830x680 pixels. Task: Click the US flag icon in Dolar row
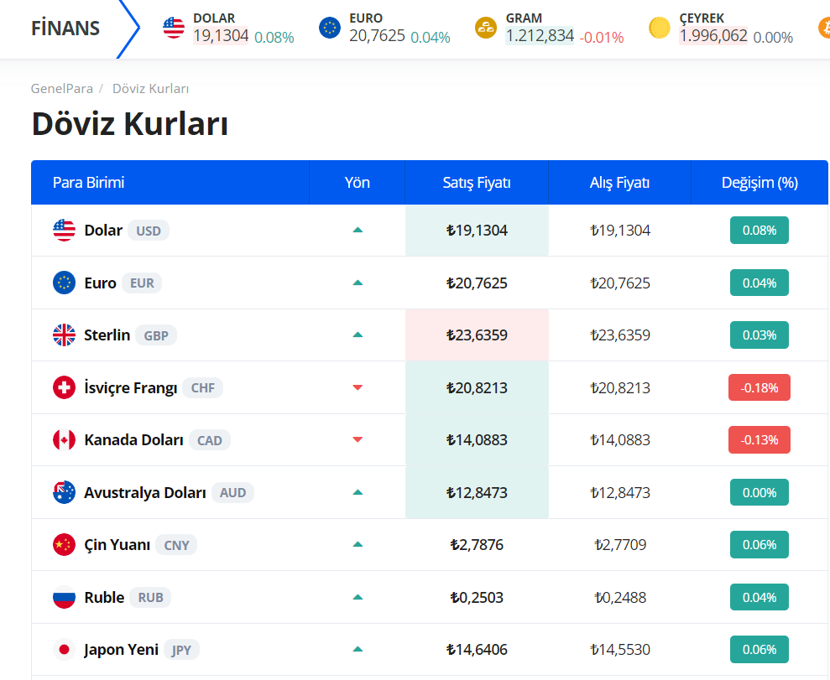pos(64,230)
